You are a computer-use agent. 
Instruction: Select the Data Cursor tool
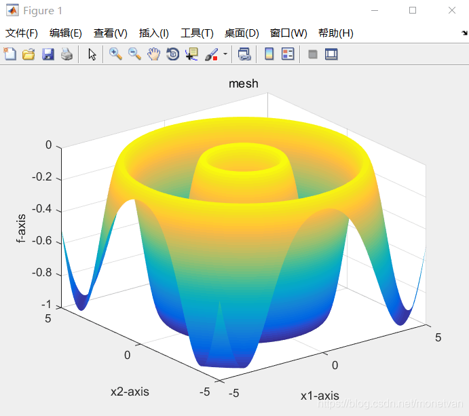(191, 54)
